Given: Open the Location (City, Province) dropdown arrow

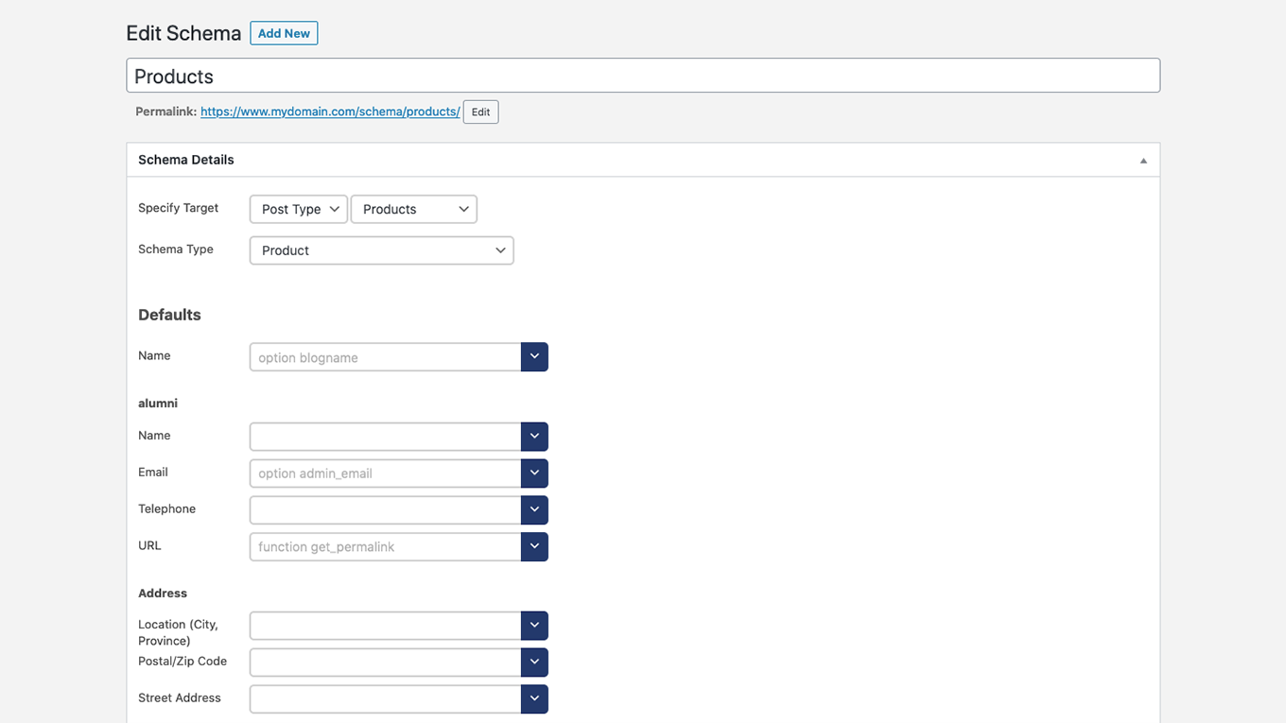Looking at the screenshot, I should coord(534,625).
